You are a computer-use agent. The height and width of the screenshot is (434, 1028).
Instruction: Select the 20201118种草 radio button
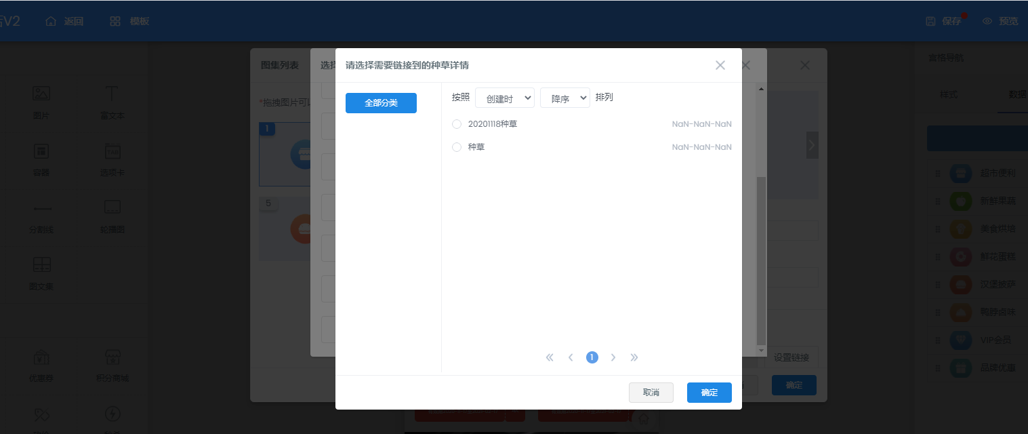click(457, 124)
